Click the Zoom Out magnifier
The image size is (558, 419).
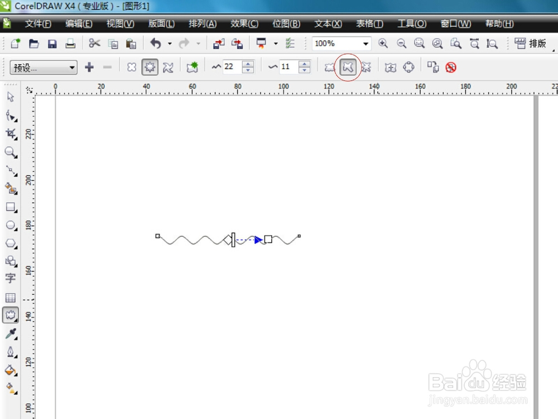tap(401, 44)
